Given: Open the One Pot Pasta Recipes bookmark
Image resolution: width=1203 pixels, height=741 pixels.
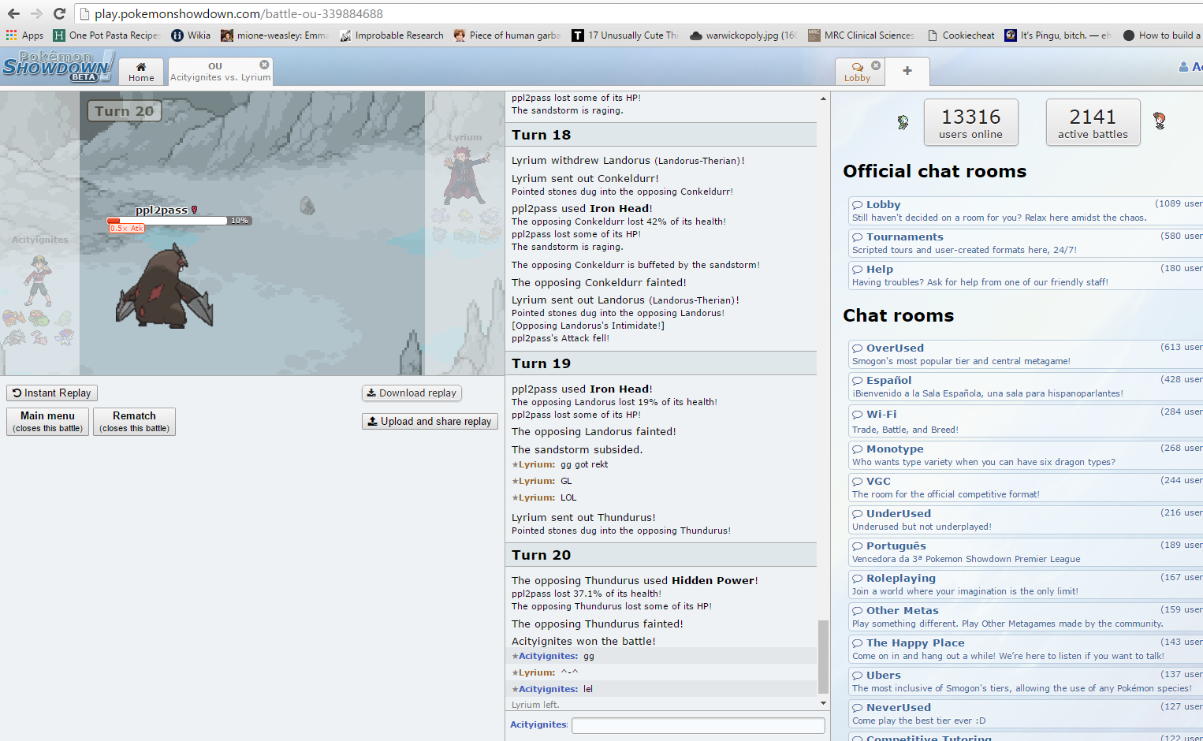Looking at the screenshot, I should (106, 35).
